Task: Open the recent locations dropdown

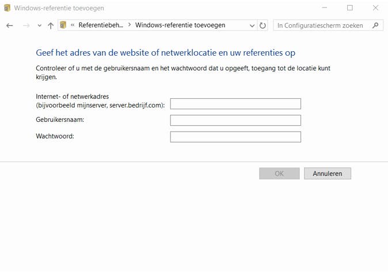Action: click(39, 25)
